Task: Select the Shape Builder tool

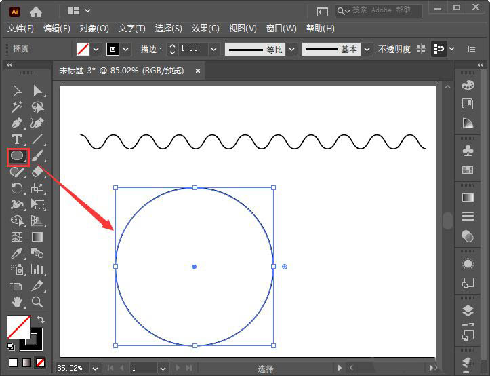Action: click(17, 221)
